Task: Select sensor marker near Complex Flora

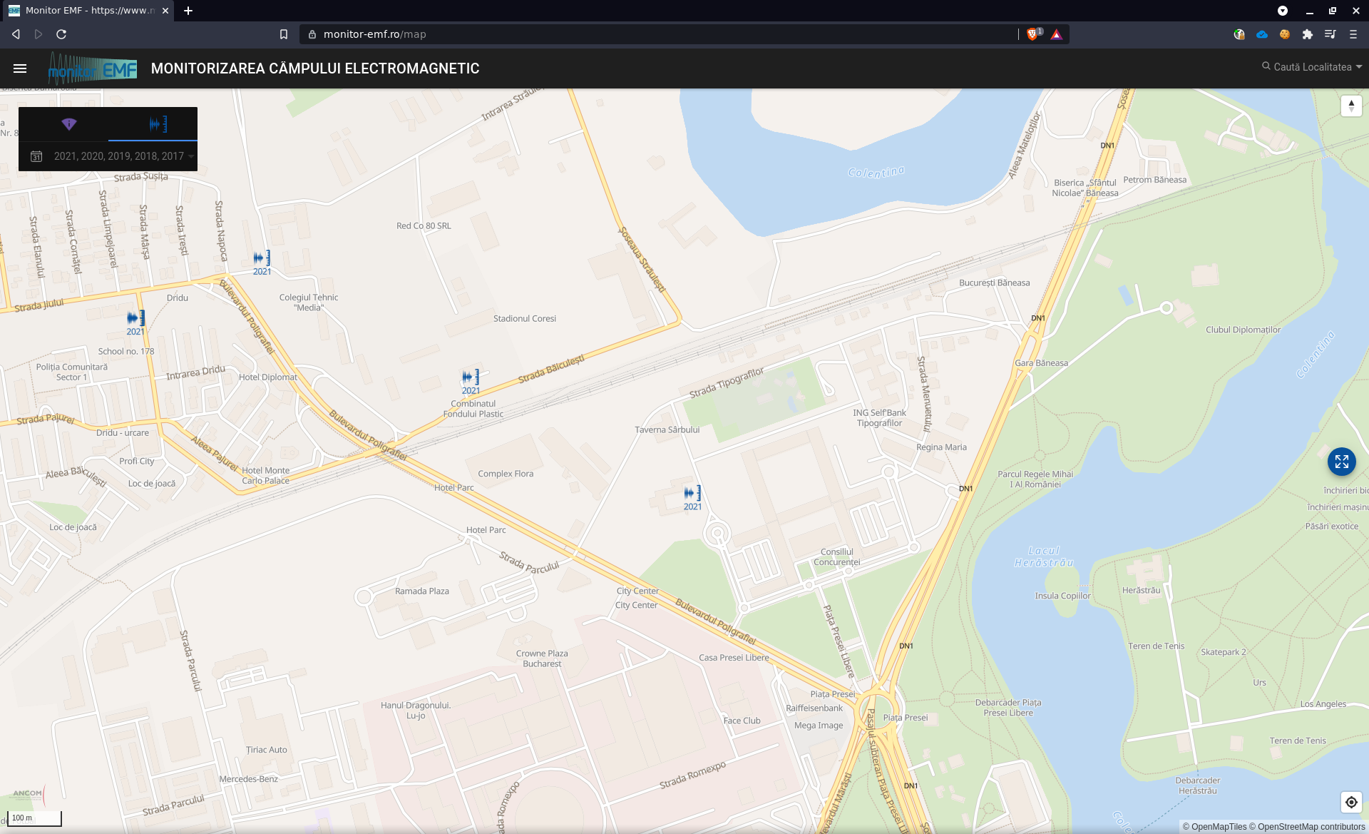Action: coord(692,494)
